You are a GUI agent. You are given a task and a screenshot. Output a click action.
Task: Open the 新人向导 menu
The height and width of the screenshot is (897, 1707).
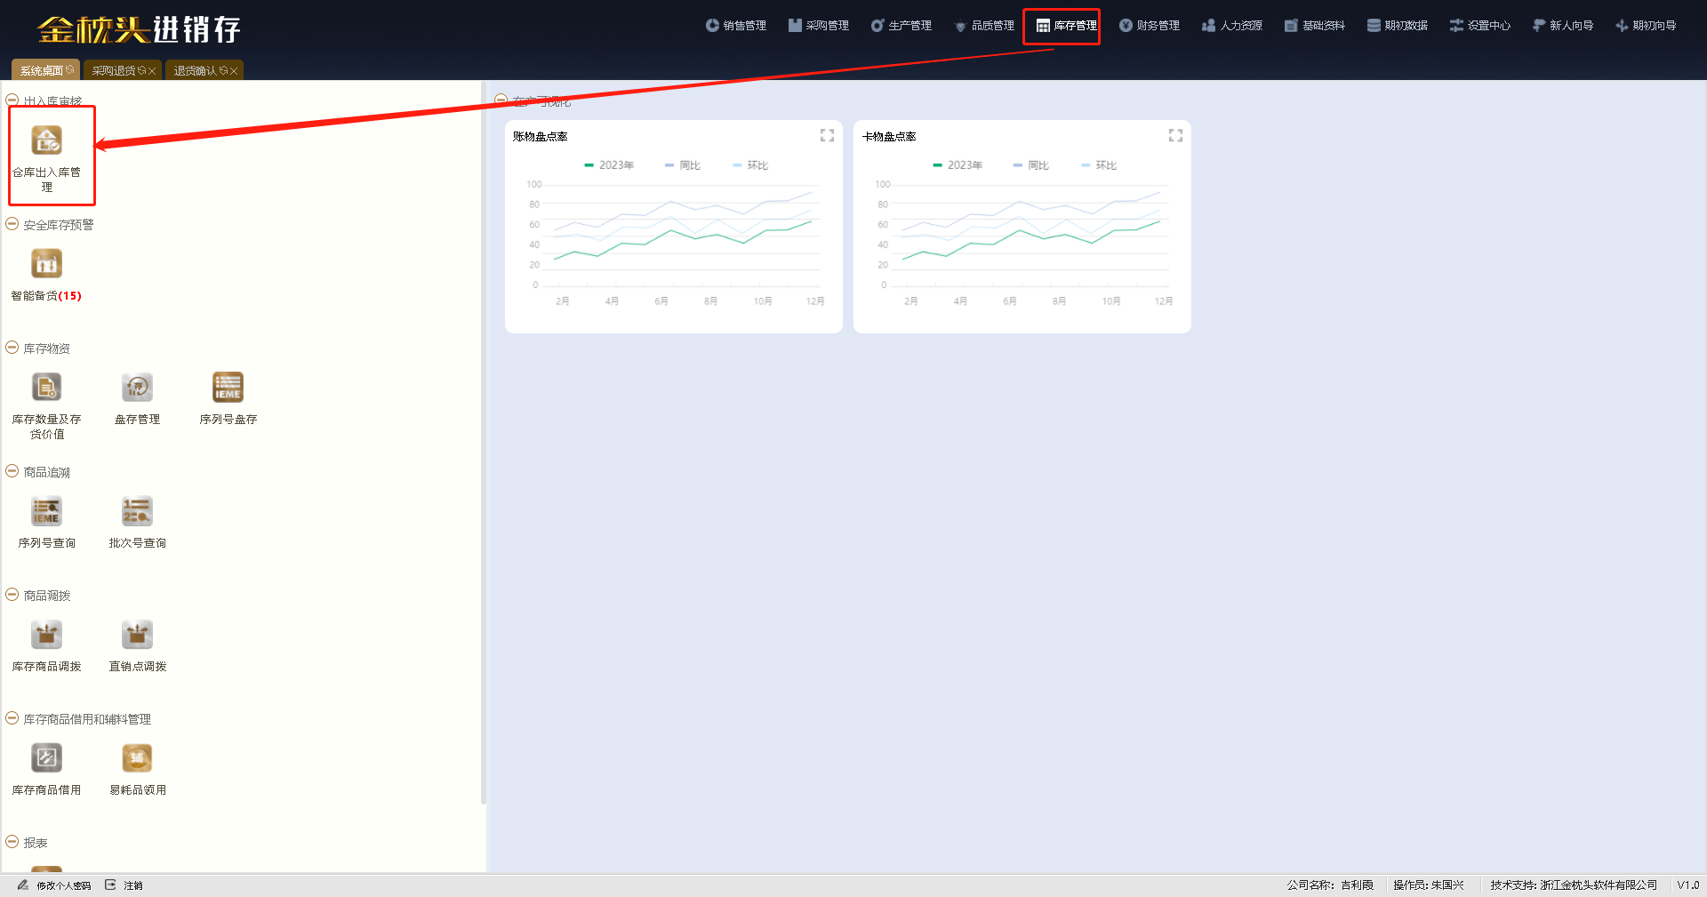[1563, 26]
